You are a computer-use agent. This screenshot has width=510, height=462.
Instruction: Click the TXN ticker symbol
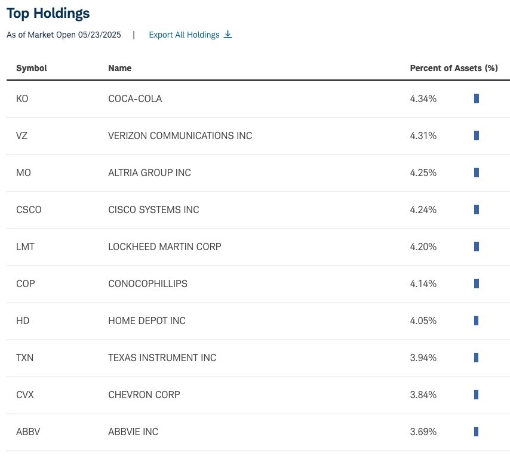[x=24, y=358]
